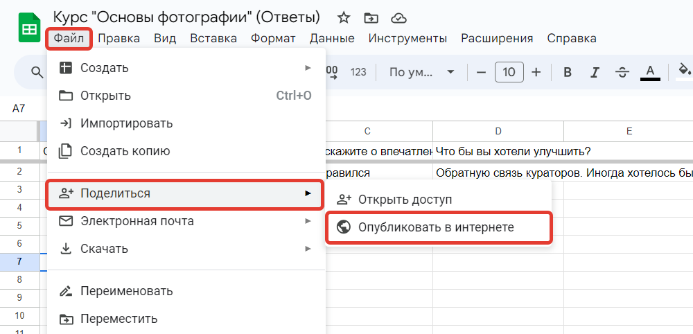This screenshot has width=693, height=334.
Task: Click the 123 number format button
Action: click(x=358, y=72)
